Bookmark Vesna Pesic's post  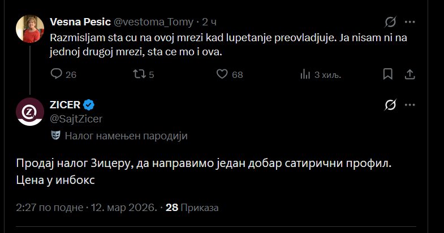pos(388,74)
